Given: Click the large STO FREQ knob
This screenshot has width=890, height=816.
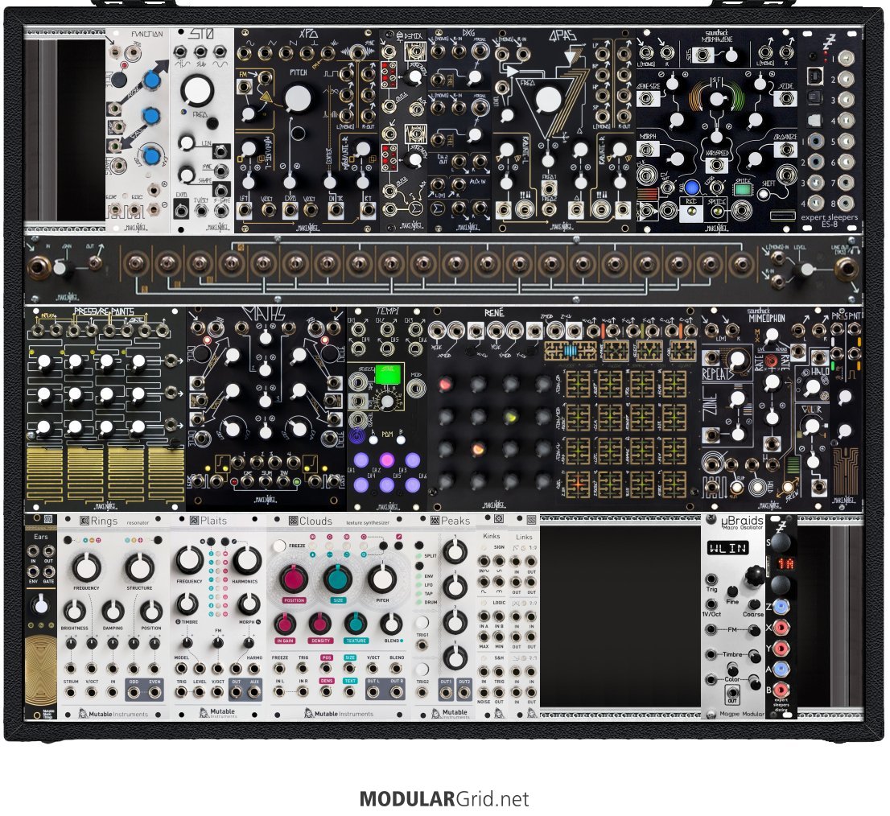Looking at the screenshot, I should [197, 90].
